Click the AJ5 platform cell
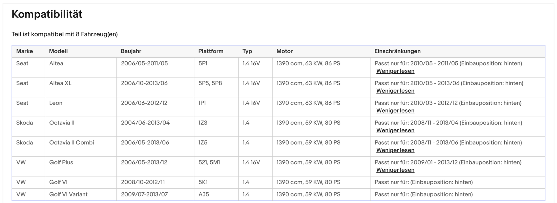Viewport: 557px width, 203px height. [x=204, y=194]
